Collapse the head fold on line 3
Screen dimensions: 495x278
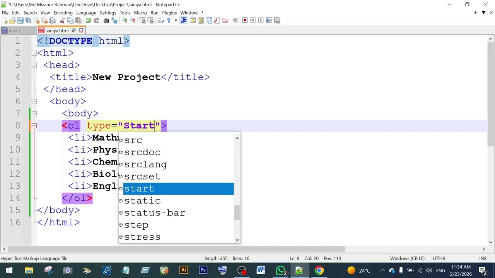[x=34, y=65]
